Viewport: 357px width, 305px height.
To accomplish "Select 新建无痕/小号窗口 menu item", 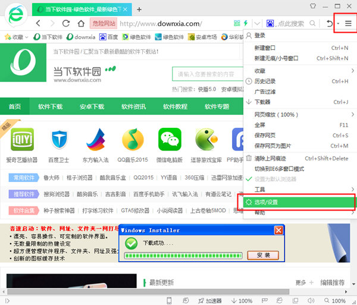I will [300, 58].
